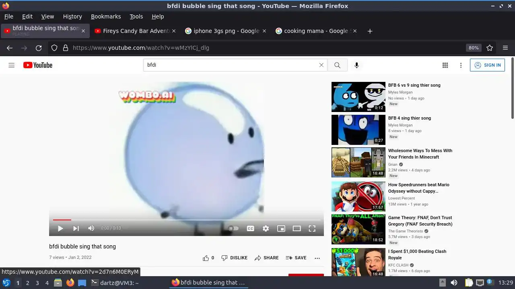The width and height of the screenshot is (515, 289).
Task: Open the dartz@VM3 terminal task
Action: click(x=115, y=283)
